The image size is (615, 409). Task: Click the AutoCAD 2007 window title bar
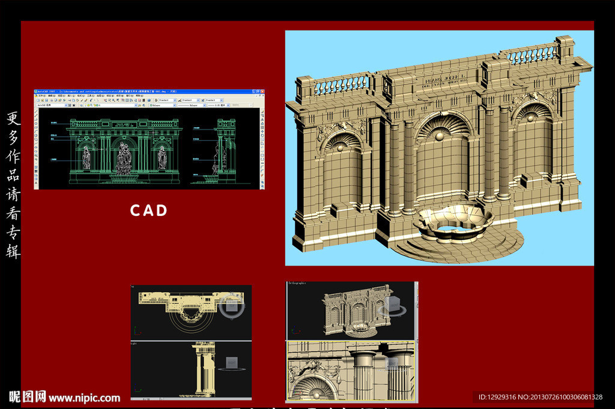pos(150,91)
